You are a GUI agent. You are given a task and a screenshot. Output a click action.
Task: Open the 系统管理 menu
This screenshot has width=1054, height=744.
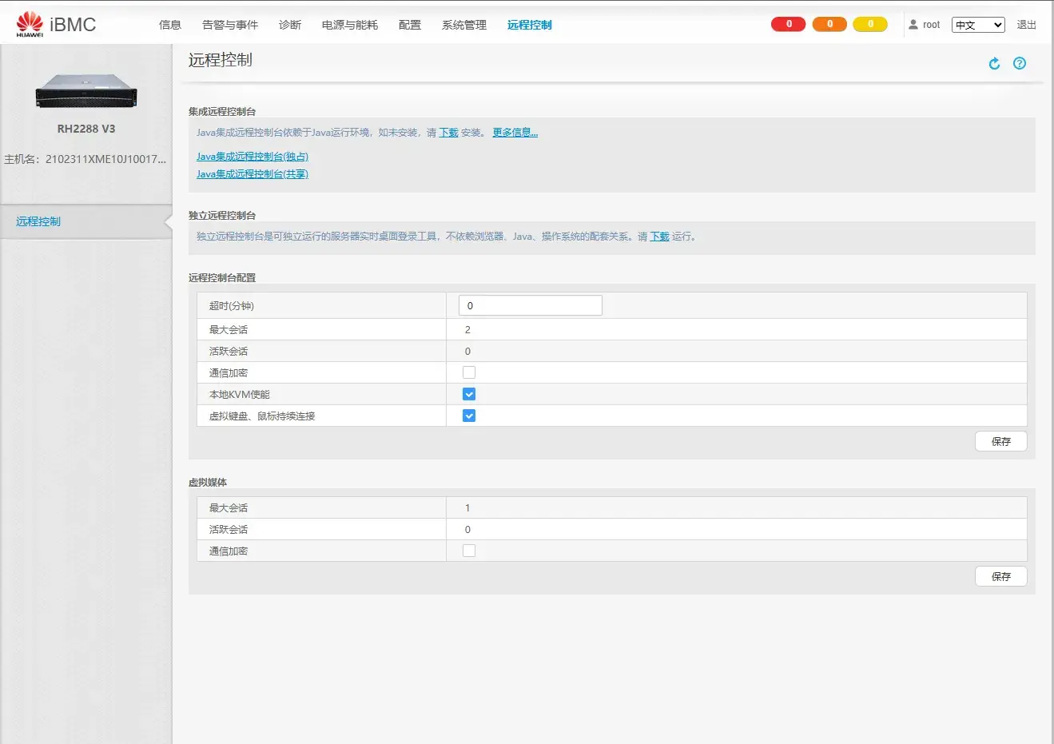(464, 25)
